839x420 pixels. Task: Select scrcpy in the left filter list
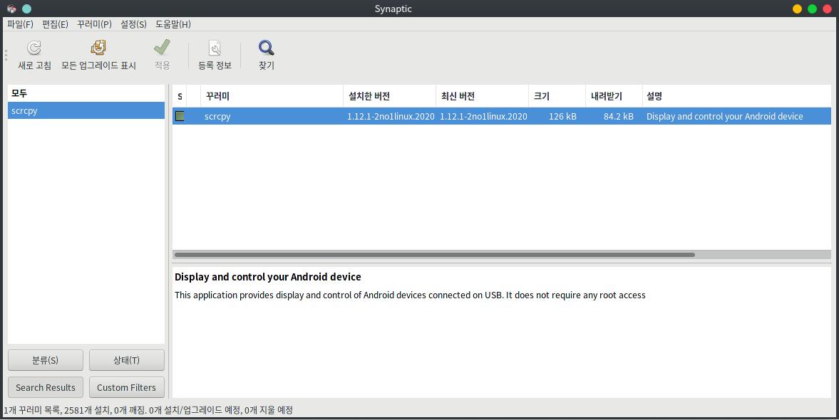[86, 110]
